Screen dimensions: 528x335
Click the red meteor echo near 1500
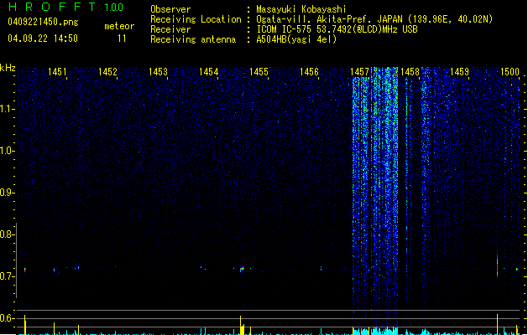[497, 267]
